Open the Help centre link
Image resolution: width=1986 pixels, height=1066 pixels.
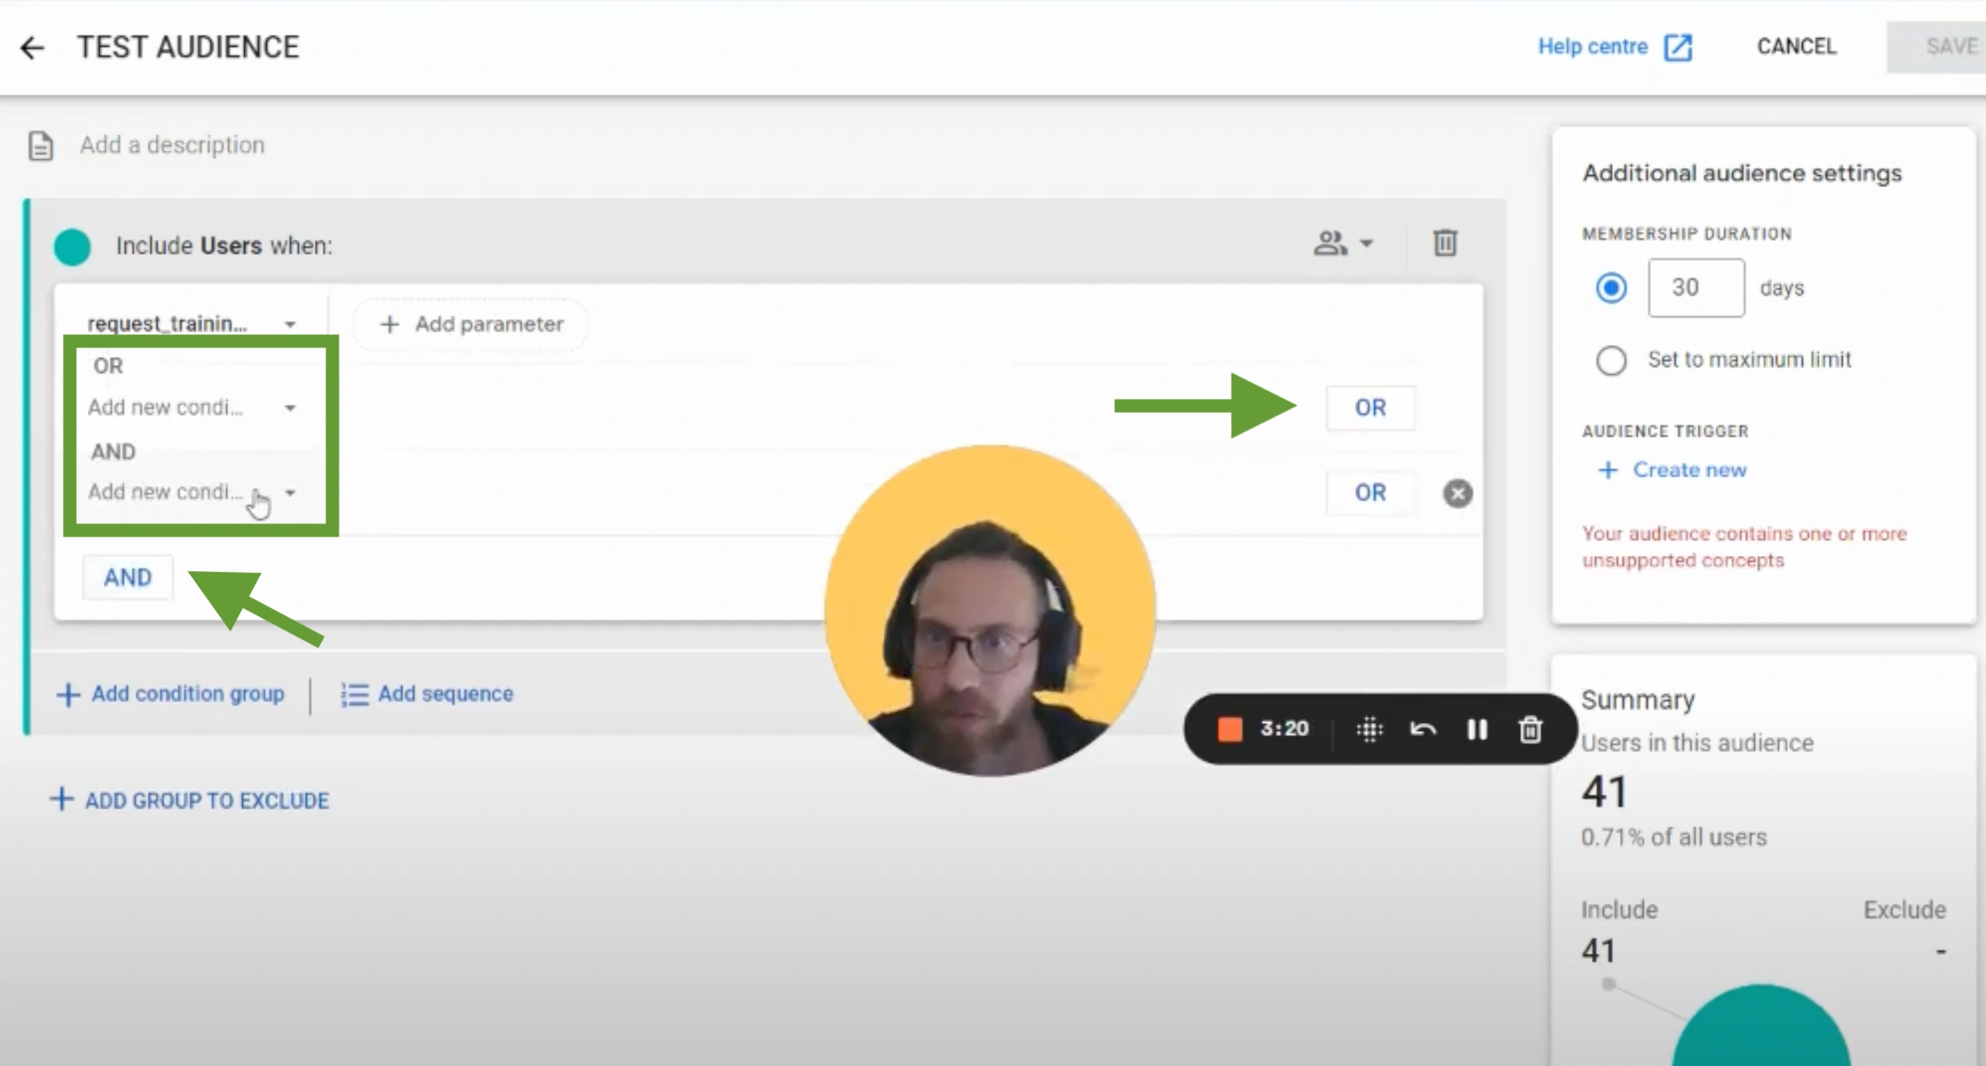(1593, 47)
